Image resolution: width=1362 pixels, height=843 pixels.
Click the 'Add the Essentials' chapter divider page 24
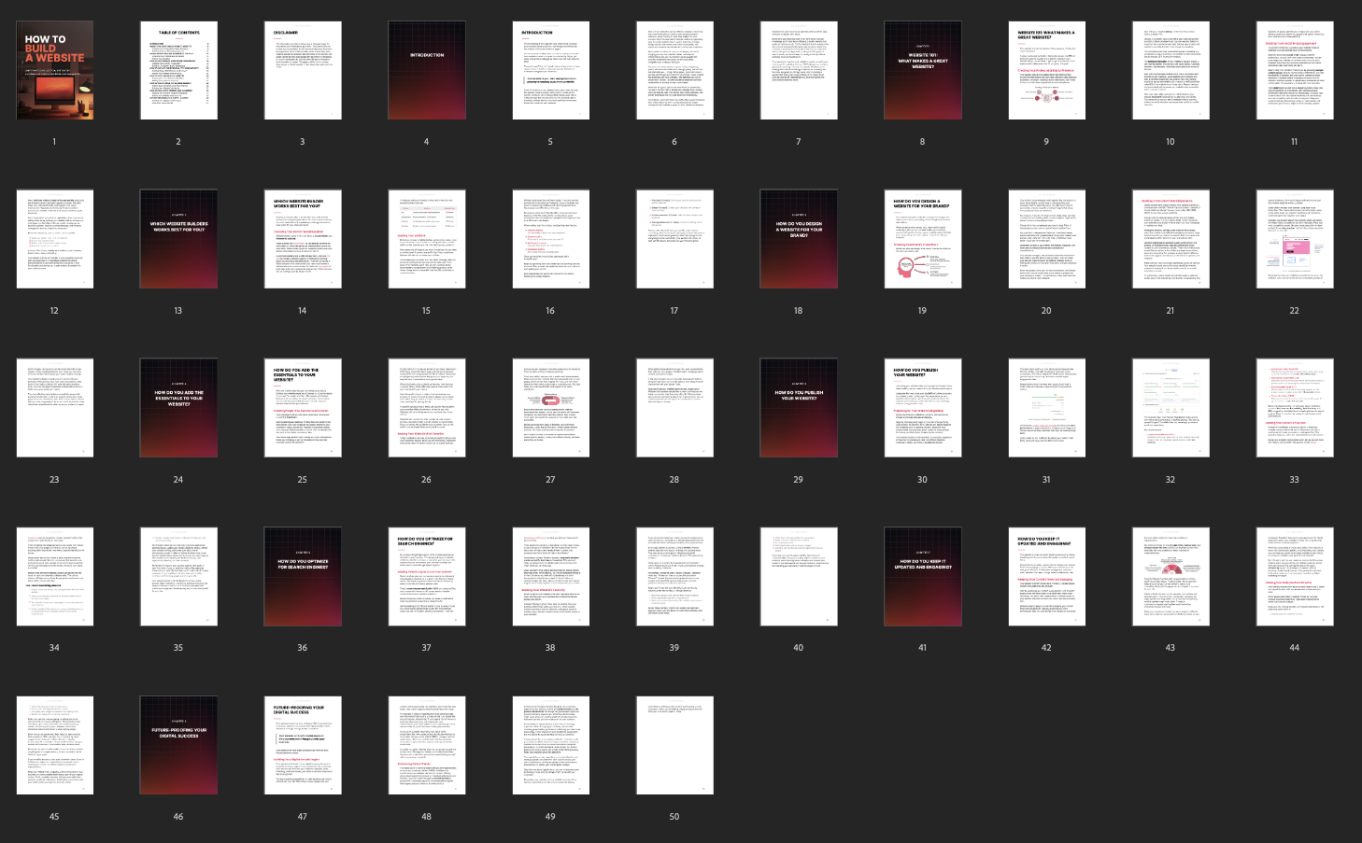tap(178, 408)
